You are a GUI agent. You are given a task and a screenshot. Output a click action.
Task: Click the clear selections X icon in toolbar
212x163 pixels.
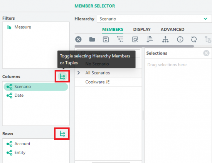78,39
